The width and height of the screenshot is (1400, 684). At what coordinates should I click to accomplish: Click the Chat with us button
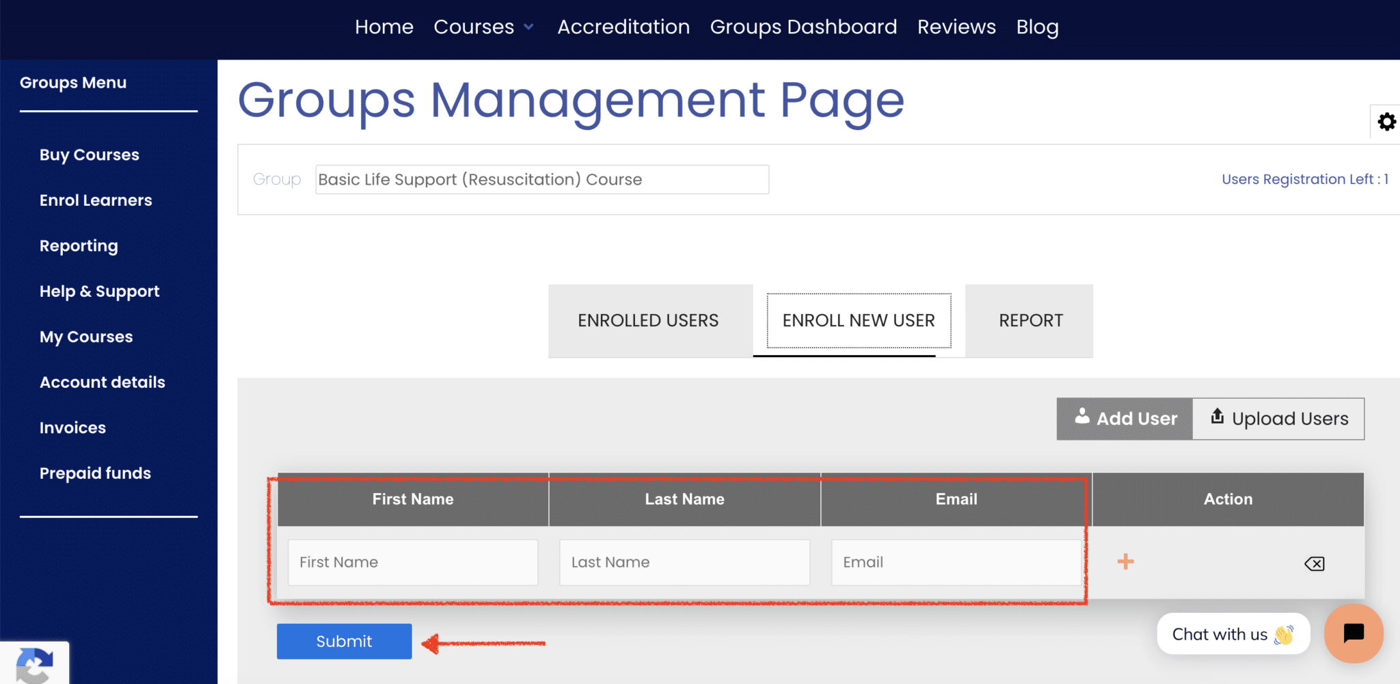1233,634
